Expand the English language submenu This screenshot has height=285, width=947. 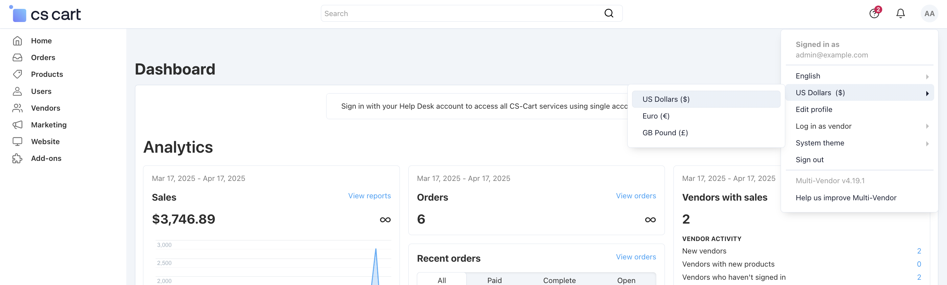[859, 76]
